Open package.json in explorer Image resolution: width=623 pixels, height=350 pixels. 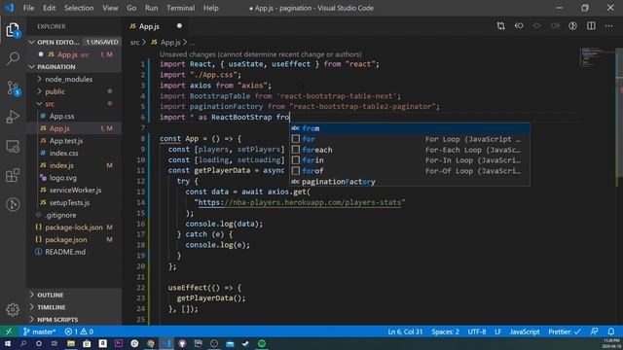74,240
